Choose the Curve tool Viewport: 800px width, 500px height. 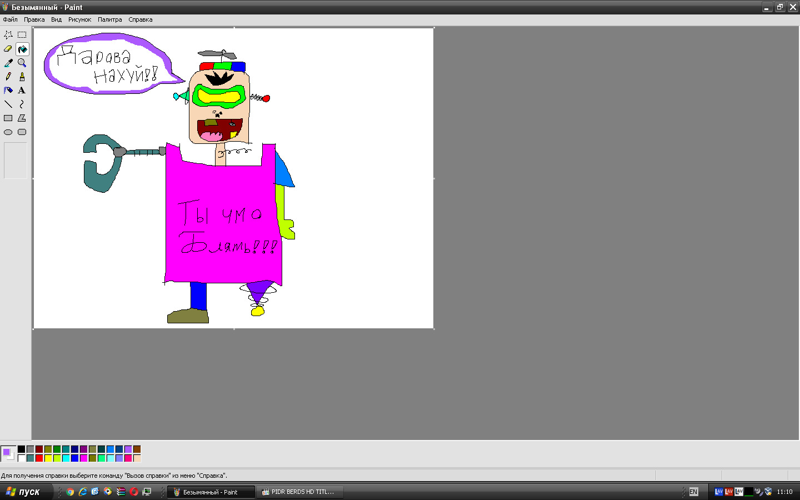[22, 104]
